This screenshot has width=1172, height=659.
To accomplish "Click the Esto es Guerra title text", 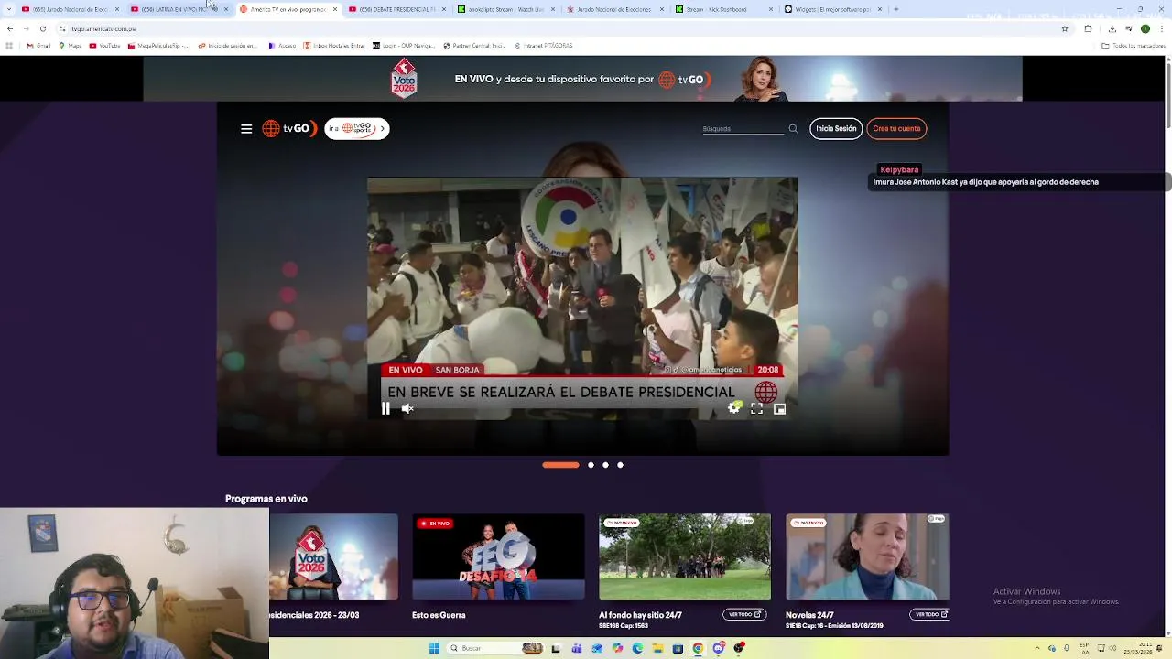I will pyautogui.click(x=439, y=615).
